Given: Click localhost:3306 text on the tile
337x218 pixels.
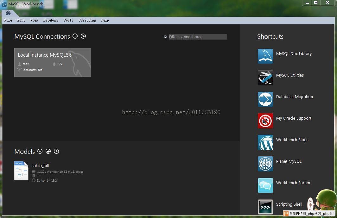Looking at the screenshot, I should pyautogui.click(x=32, y=70).
